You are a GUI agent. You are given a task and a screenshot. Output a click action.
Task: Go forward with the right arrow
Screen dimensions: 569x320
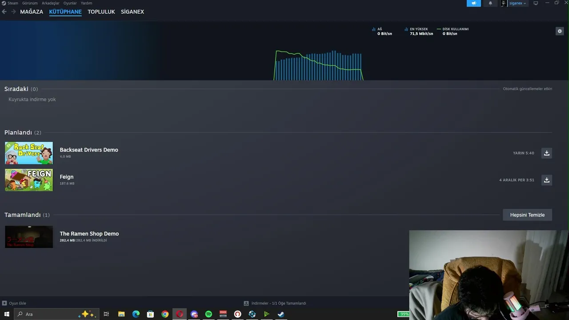point(13,12)
